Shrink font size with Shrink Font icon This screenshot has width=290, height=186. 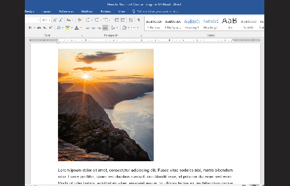point(61,20)
